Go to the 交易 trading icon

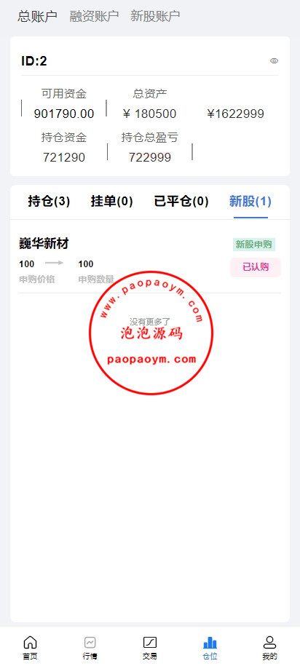[x=149, y=642]
